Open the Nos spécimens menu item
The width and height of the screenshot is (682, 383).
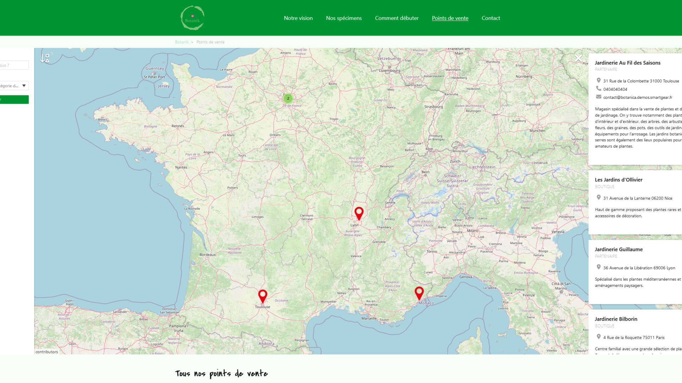344,18
